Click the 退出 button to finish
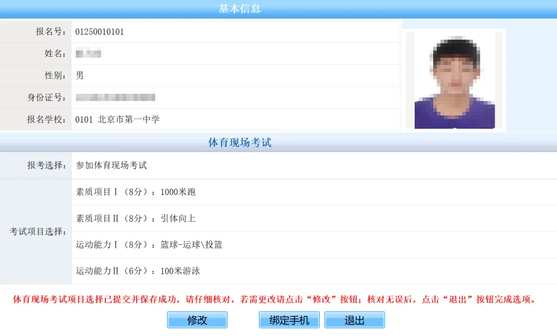This screenshot has height=336, width=557. 354,320
